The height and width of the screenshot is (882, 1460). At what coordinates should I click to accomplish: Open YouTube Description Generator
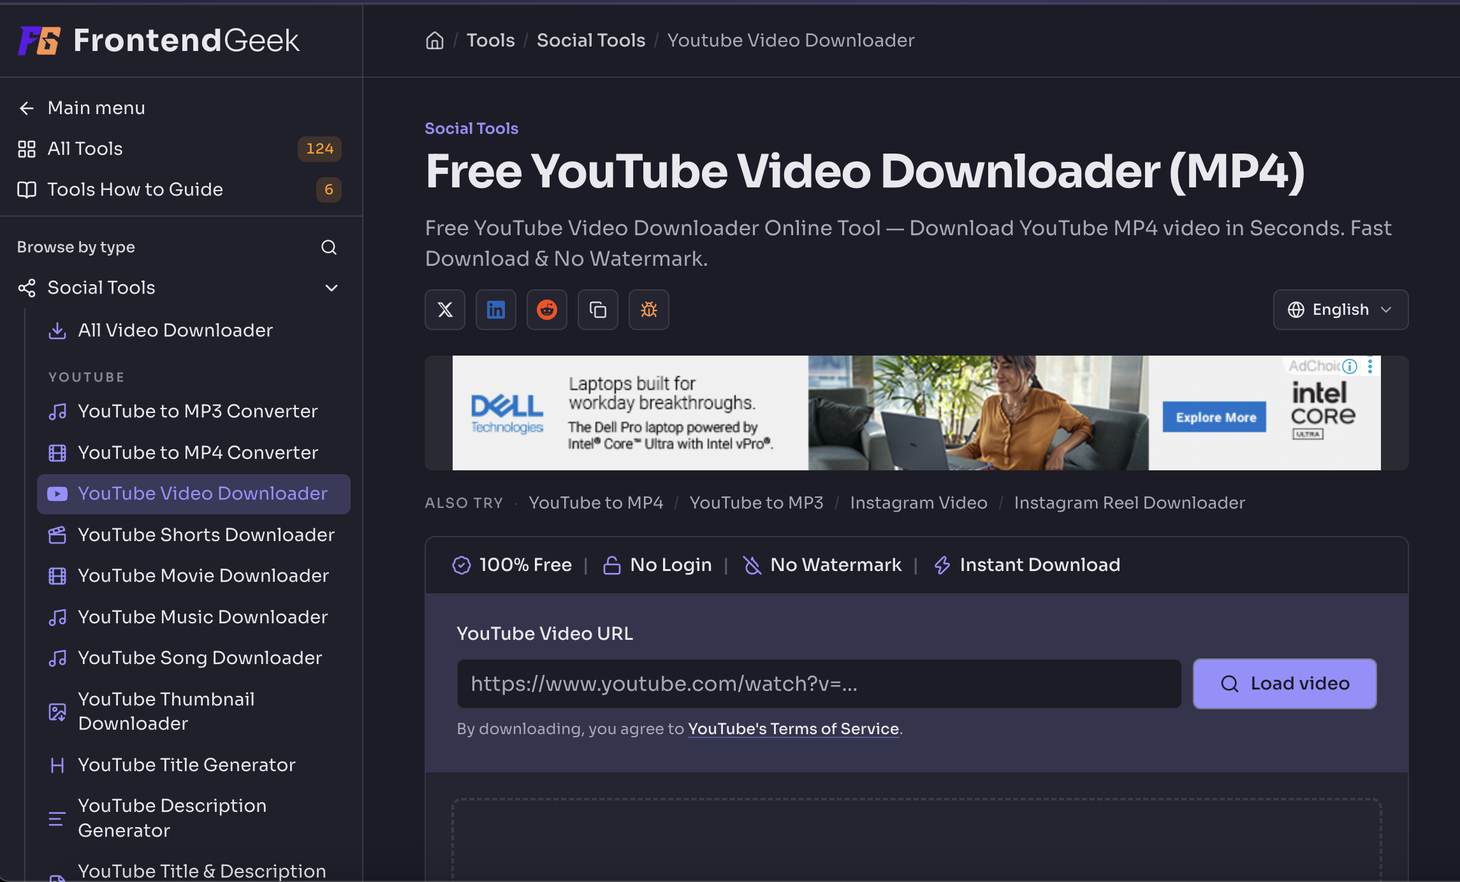(x=172, y=818)
